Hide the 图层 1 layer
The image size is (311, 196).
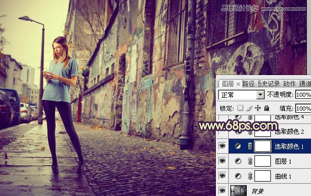(223, 161)
